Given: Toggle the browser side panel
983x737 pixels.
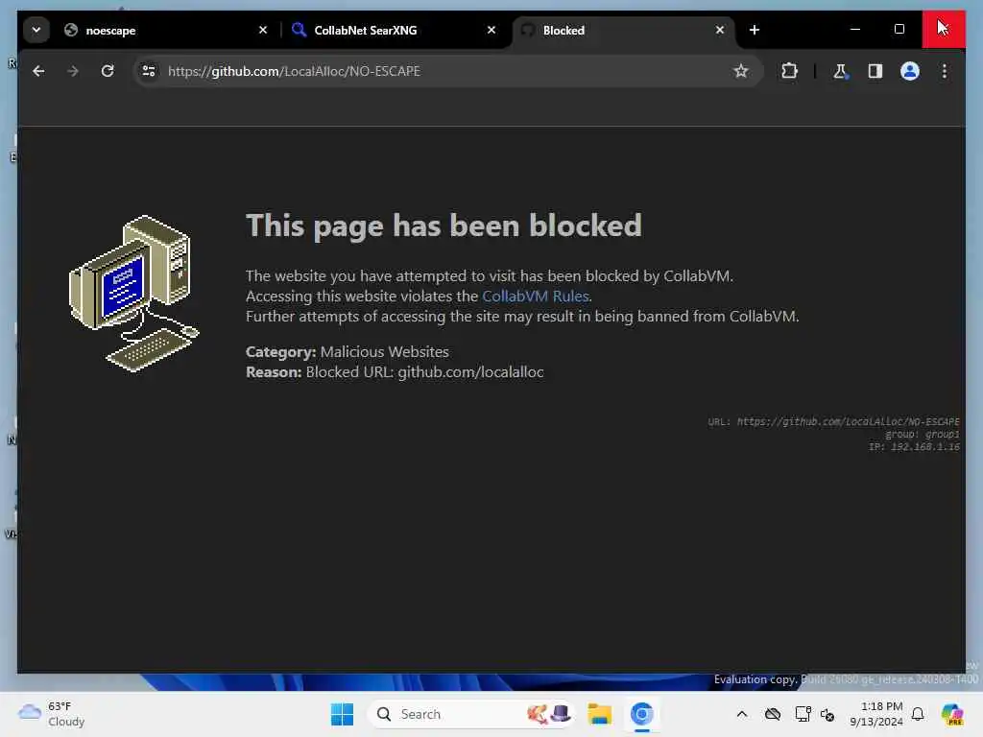Looking at the screenshot, I should click(x=875, y=71).
